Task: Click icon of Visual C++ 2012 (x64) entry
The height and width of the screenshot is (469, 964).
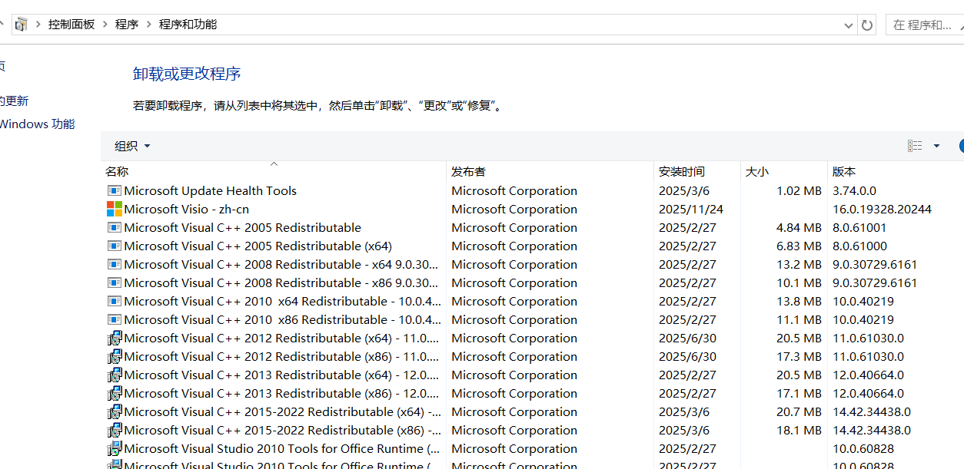Action: click(x=114, y=338)
